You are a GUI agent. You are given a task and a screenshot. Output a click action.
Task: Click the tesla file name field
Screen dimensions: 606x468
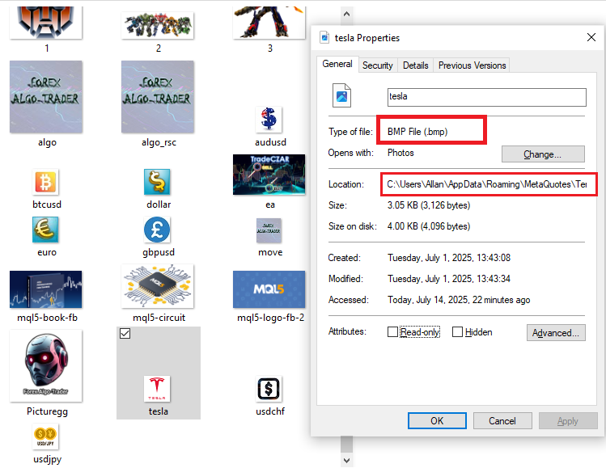pos(486,97)
